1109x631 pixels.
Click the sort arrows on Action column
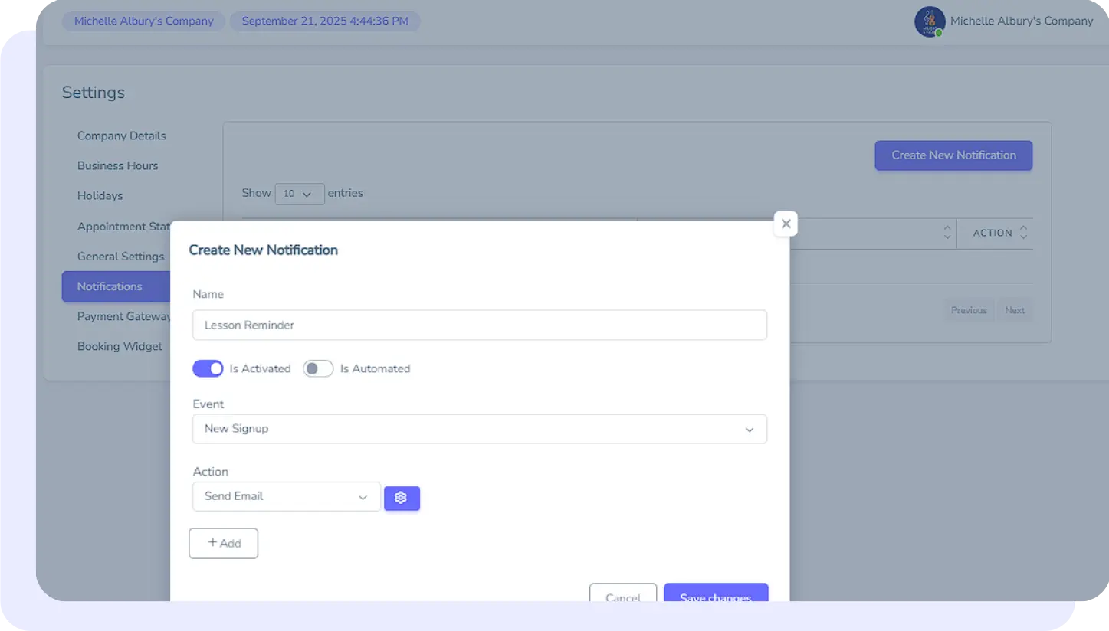[1023, 233]
